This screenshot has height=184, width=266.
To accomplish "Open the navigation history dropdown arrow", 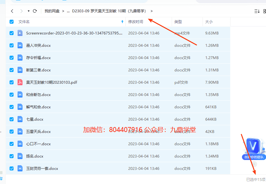I will pyautogui.click(x=29, y=11).
